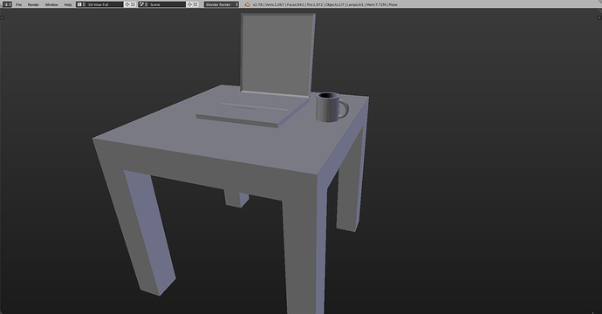Image resolution: width=602 pixels, height=314 pixels.
Task: Click the Info editor type icon
Action: click(x=7, y=4)
